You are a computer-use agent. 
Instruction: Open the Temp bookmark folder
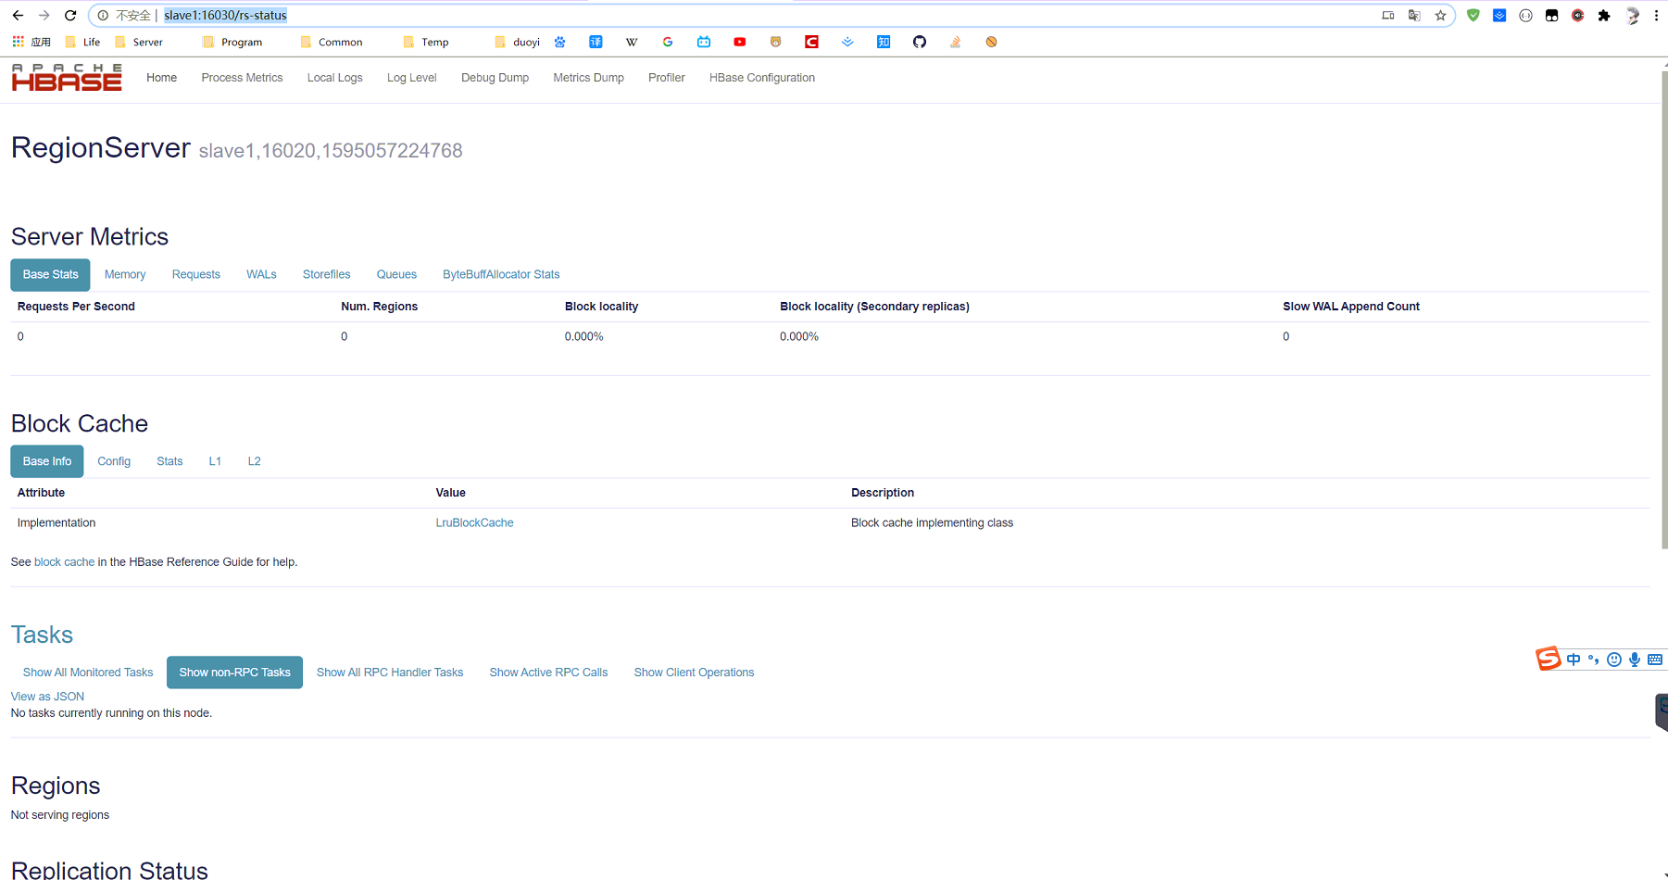tap(426, 42)
